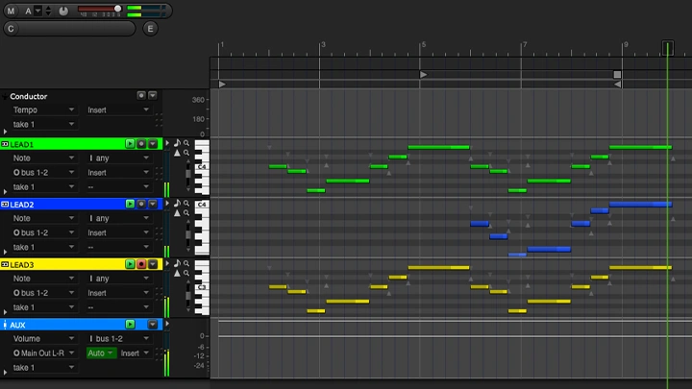Click the C button on the left

click(11, 29)
